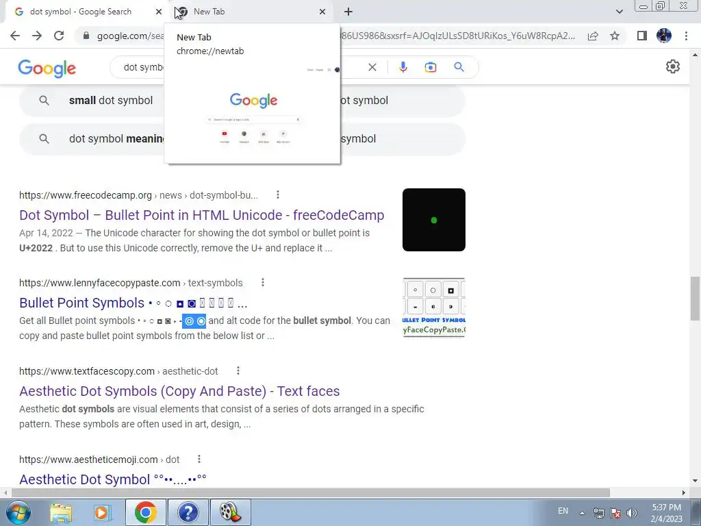The width and height of the screenshot is (701, 526).
Task: Open 'Aesthetic Dot Symbols (Copy And Paste)' result
Action: click(x=179, y=391)
